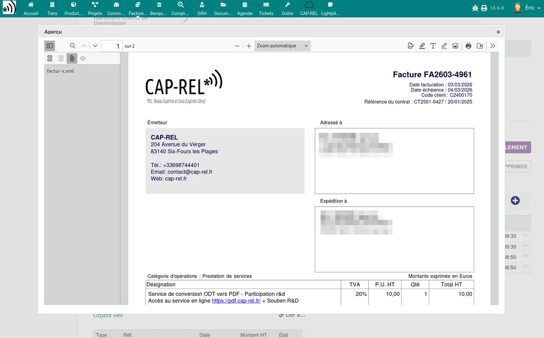This screenshot has height=338, width=544.
Task: Open the Banque menu icon
Action: pyautogui.click(x=159, y=5)
